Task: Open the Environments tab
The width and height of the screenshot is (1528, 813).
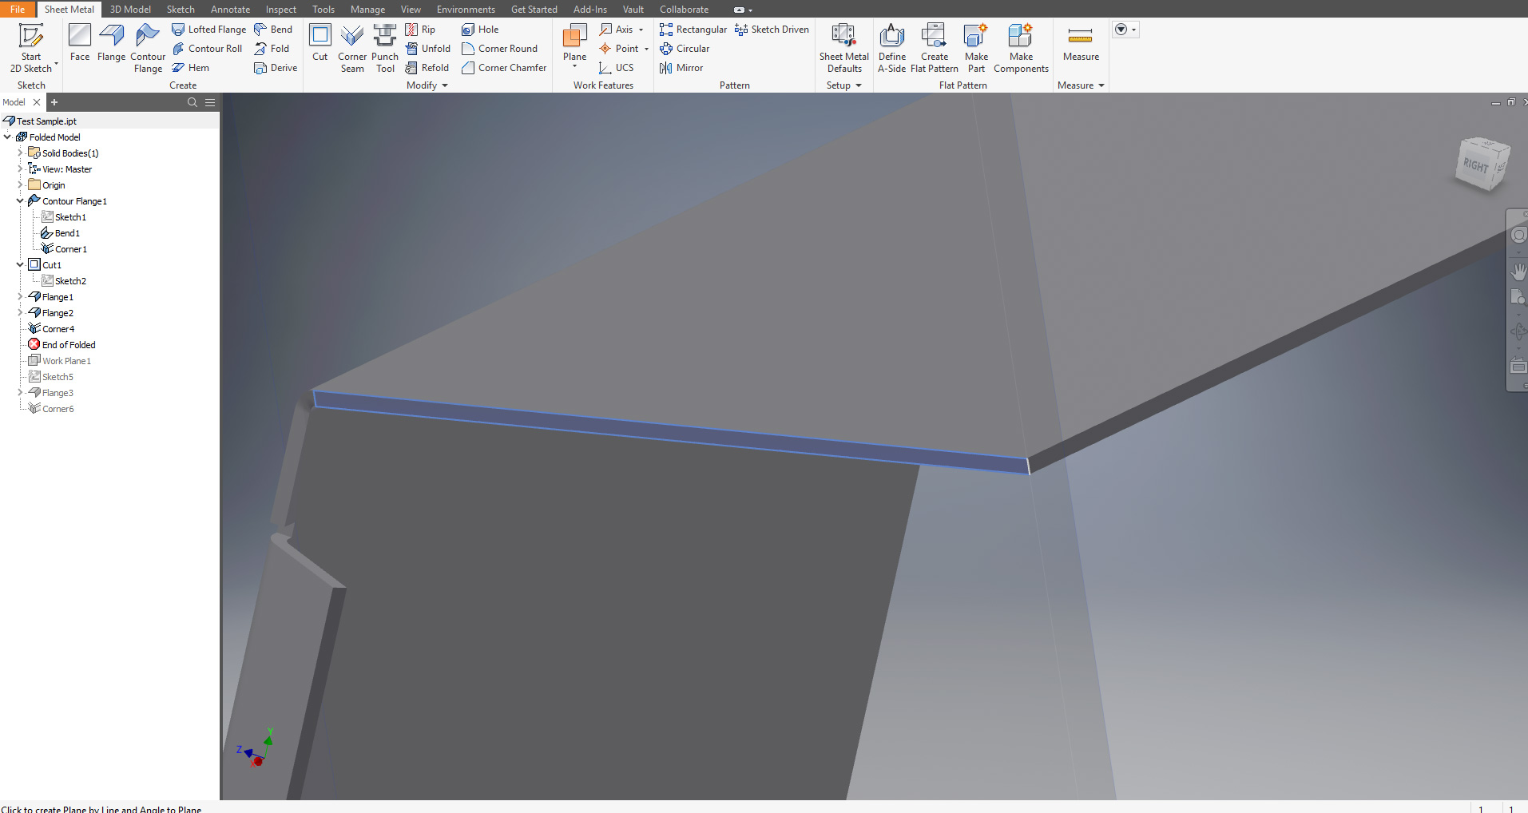Action: tap(466, 10)
